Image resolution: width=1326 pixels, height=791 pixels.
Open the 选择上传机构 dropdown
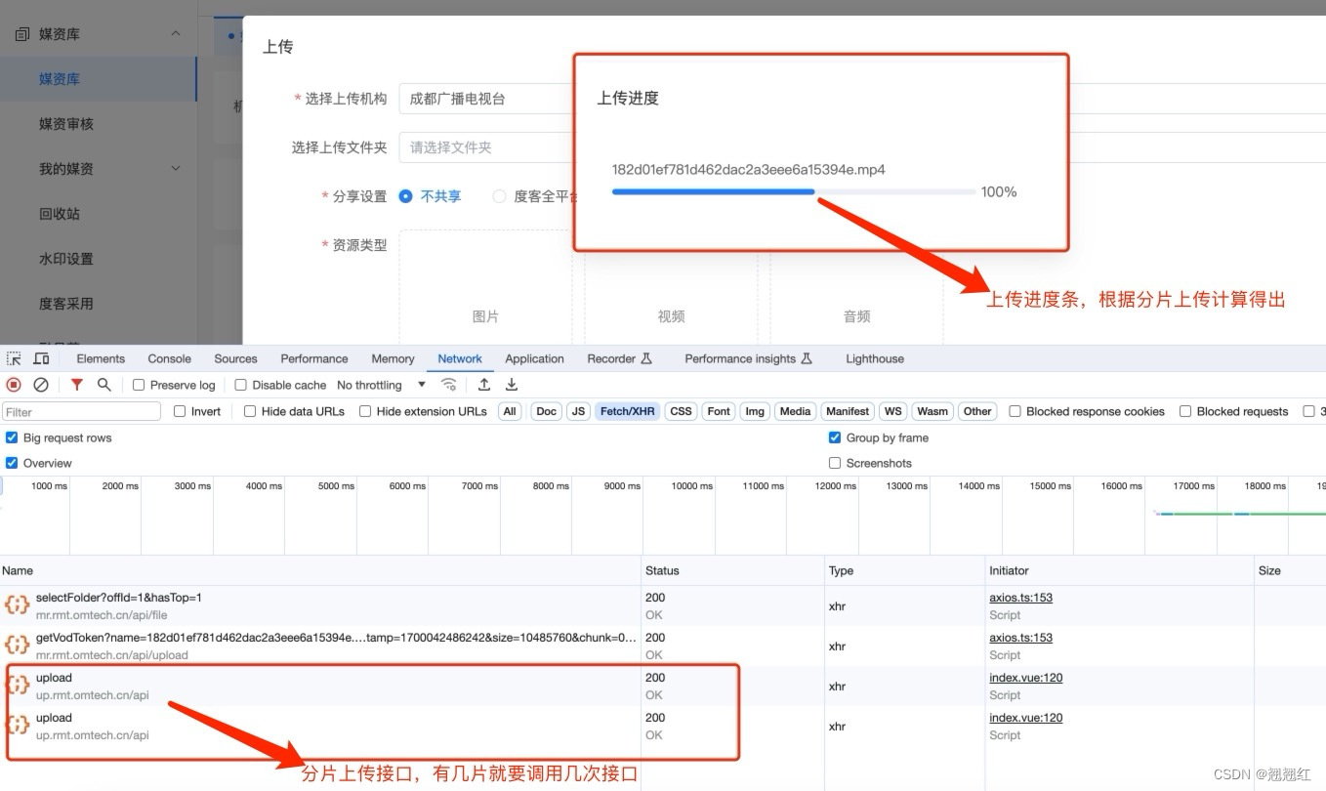tap(485, 99)
